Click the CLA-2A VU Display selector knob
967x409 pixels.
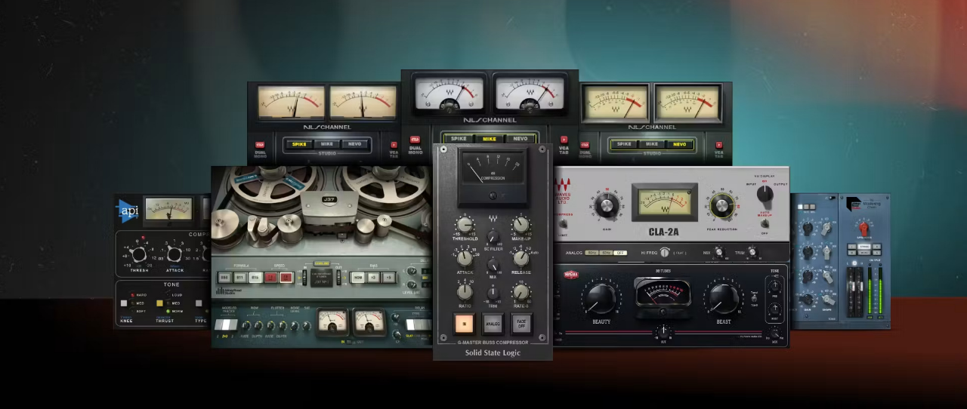tap(765, 194)
